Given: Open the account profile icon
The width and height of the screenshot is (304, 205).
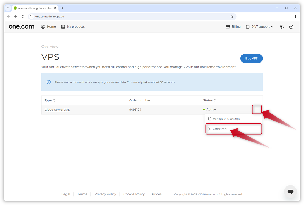Looking at the screenshot, I should 291,26.
